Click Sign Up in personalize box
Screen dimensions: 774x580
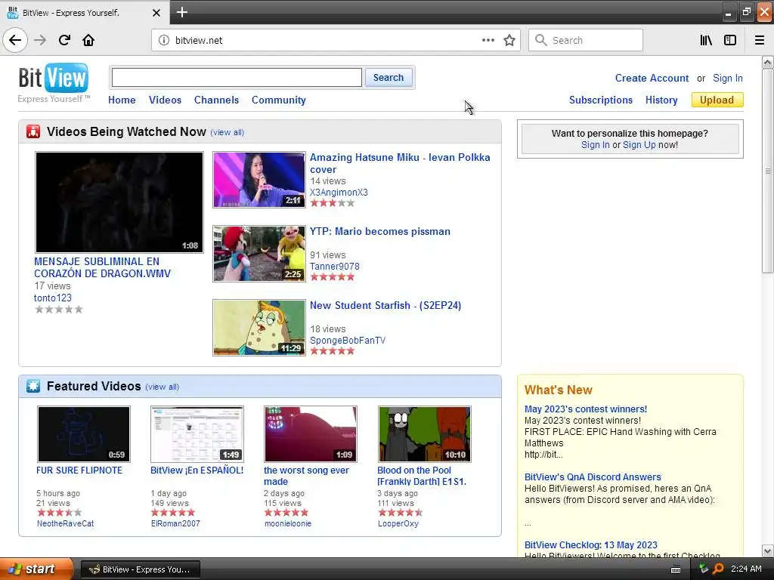click(639, 144)
